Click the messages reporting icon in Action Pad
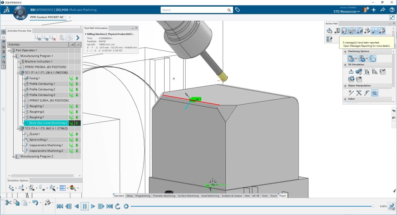The image size is (397, 215). 329,39
